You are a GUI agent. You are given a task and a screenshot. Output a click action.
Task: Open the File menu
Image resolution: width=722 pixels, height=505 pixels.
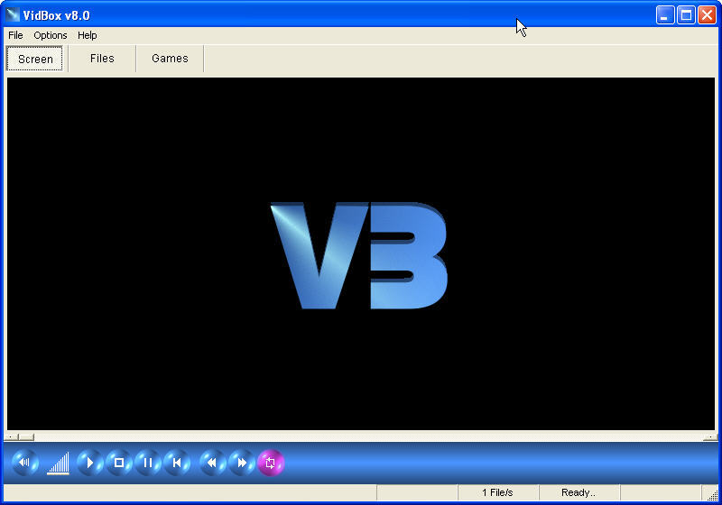click(x=15, y=35)
